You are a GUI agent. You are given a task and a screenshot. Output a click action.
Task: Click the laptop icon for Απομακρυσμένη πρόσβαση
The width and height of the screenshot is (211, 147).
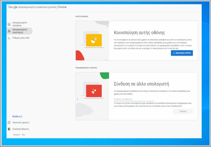tap(9, 24)
